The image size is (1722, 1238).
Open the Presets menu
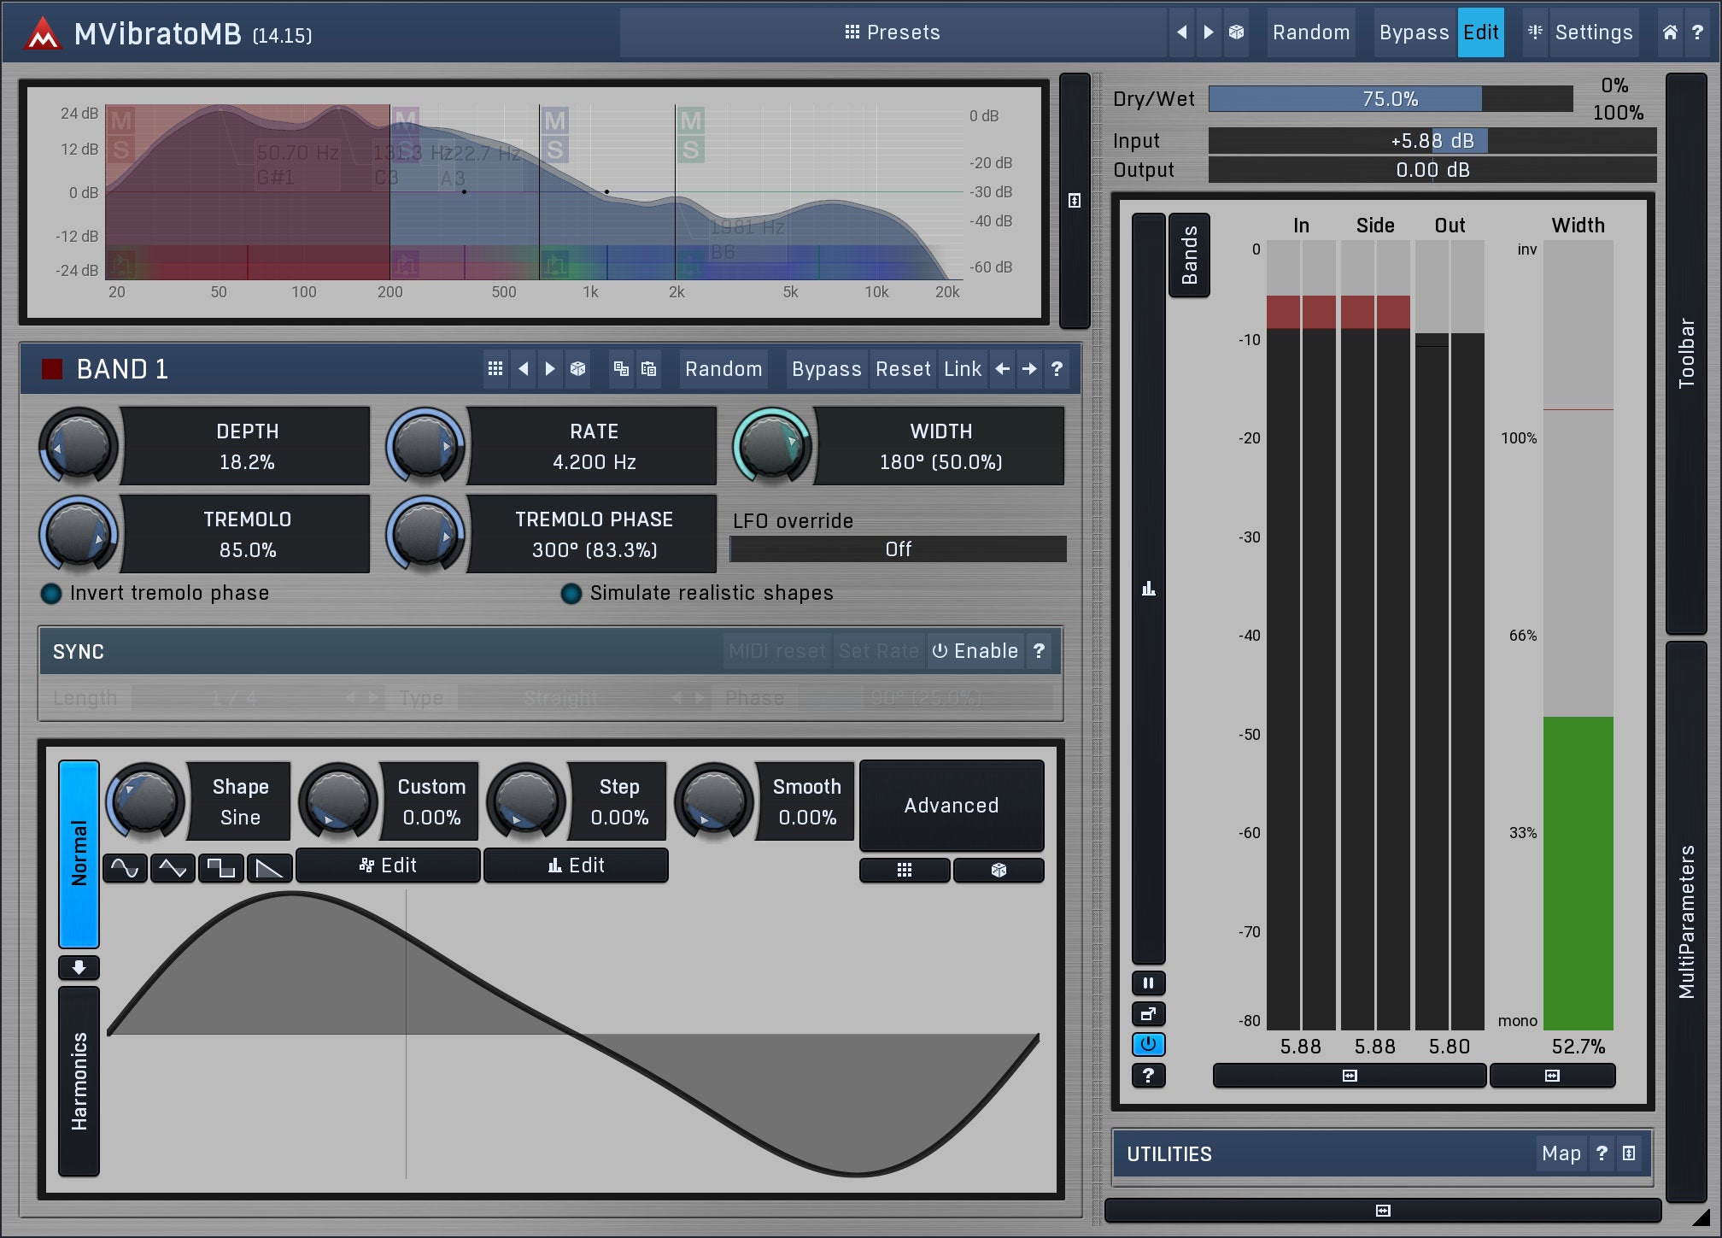[893, 32]
